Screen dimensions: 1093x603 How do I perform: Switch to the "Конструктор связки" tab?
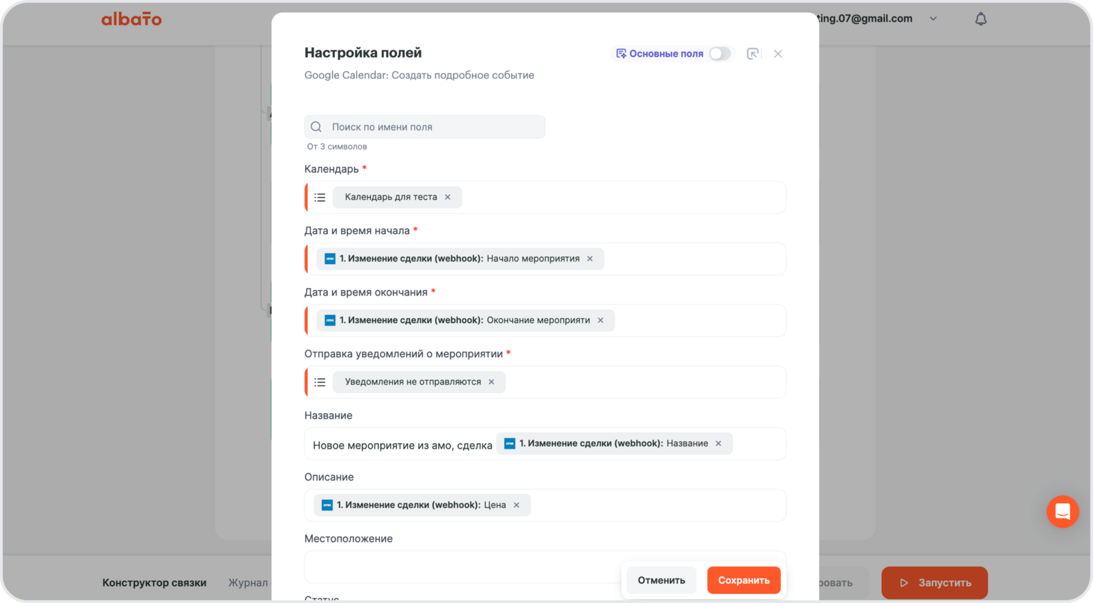(154, 583)
